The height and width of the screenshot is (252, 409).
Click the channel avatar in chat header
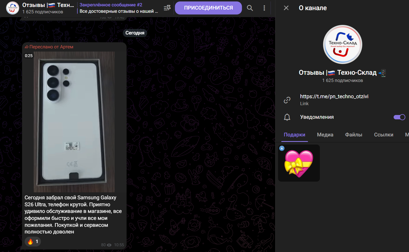point(12,8)
